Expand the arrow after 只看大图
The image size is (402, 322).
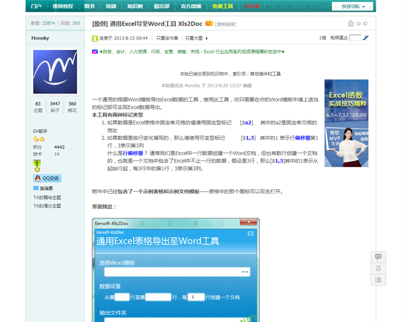coord(207,38)
